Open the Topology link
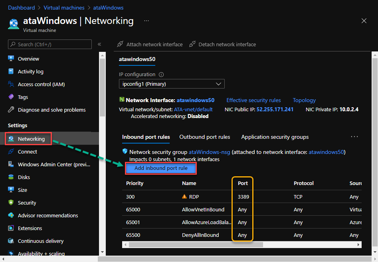The height and width of the screenshot is (262, 378). point(304,100)
